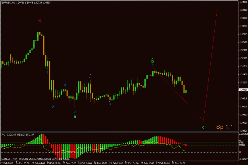248x165 pixels.
Task: Click the highlighted current price 1.30838
Action: click(x=243, y=90)
